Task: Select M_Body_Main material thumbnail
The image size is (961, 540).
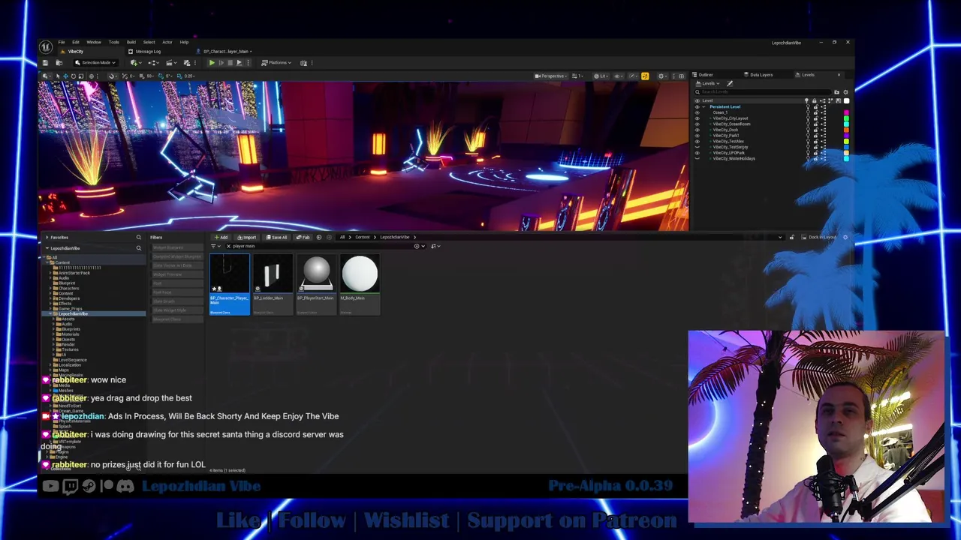Action: click(x=360, y=284)
